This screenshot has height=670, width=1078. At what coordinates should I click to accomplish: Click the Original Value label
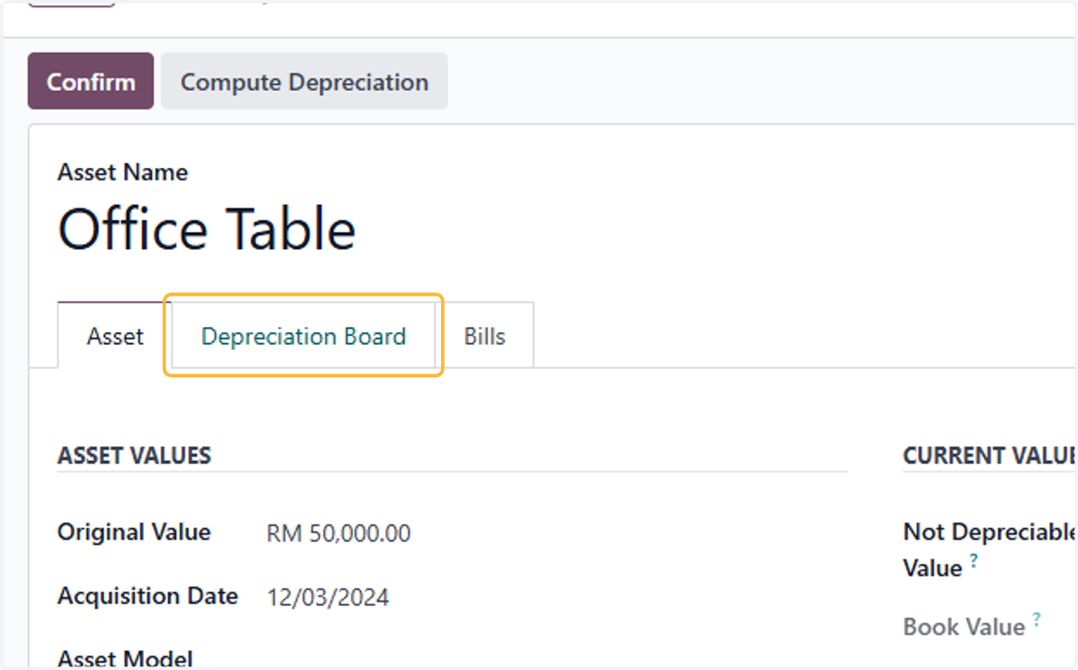pyautogui.click(x=134, y=532)
